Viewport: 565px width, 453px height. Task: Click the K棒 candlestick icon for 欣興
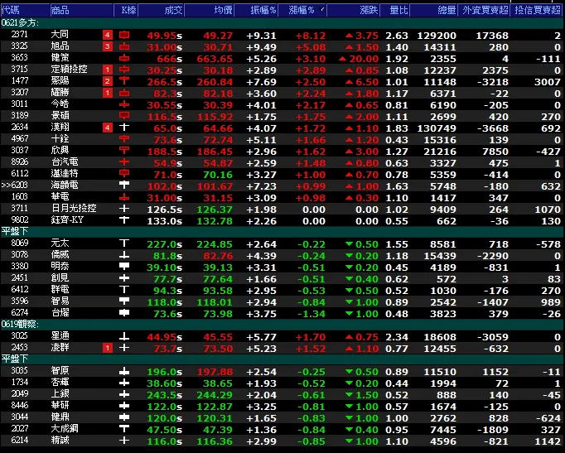coord(124,151)
